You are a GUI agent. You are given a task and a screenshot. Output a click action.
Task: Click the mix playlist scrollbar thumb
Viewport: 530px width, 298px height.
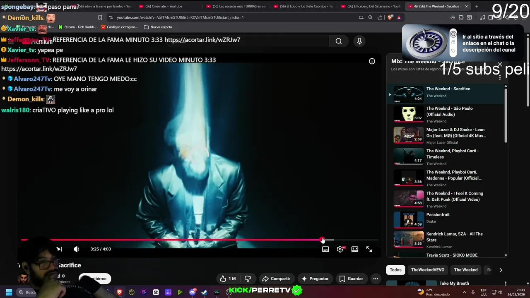pyautogui.click(x=506, y=115)
